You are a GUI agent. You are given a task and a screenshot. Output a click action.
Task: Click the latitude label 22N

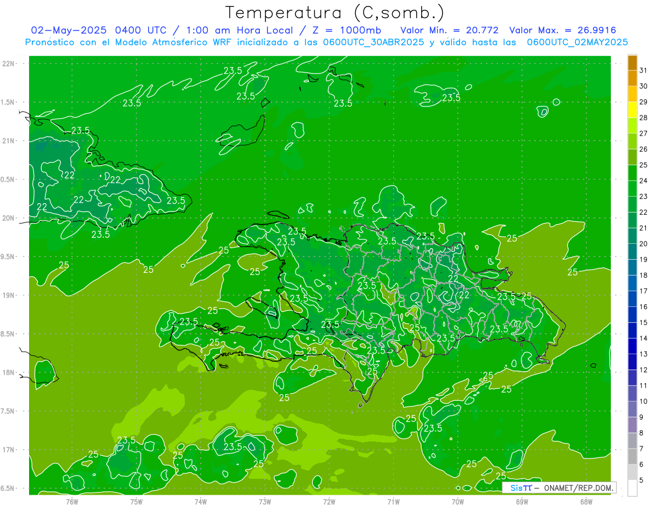pos(8,63)
